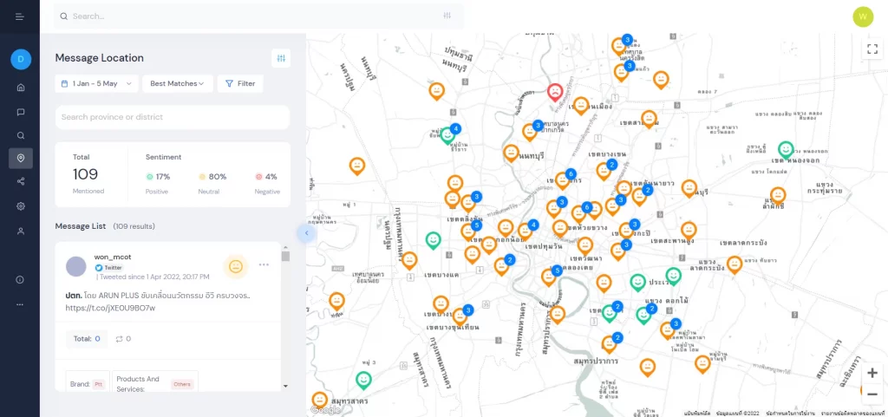Open the three-dot menu on won_mcot message
This screenshot has width=888, height=417.
point(264,264)
